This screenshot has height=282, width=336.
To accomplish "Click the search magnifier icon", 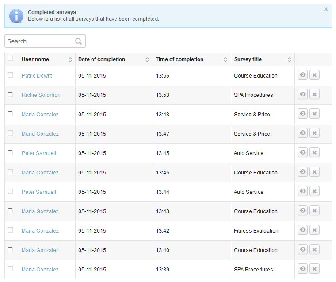I will tap(78, 41).
